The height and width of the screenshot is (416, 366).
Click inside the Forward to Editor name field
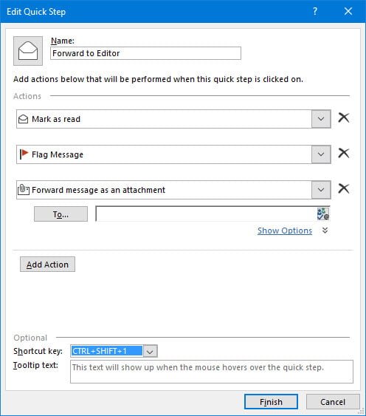[145, 53]
